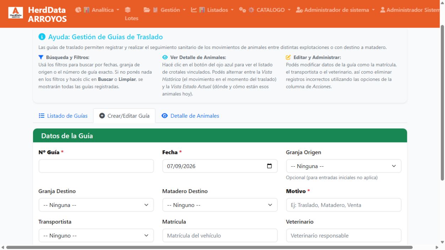Image resolution: width=445 pixels, height=250 pixels.
Task: Click the blue filter funnel icon
Action: click(41, 57)
